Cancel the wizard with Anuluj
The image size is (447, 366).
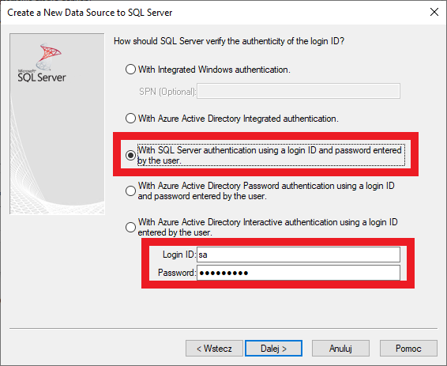tap(340, 349)
